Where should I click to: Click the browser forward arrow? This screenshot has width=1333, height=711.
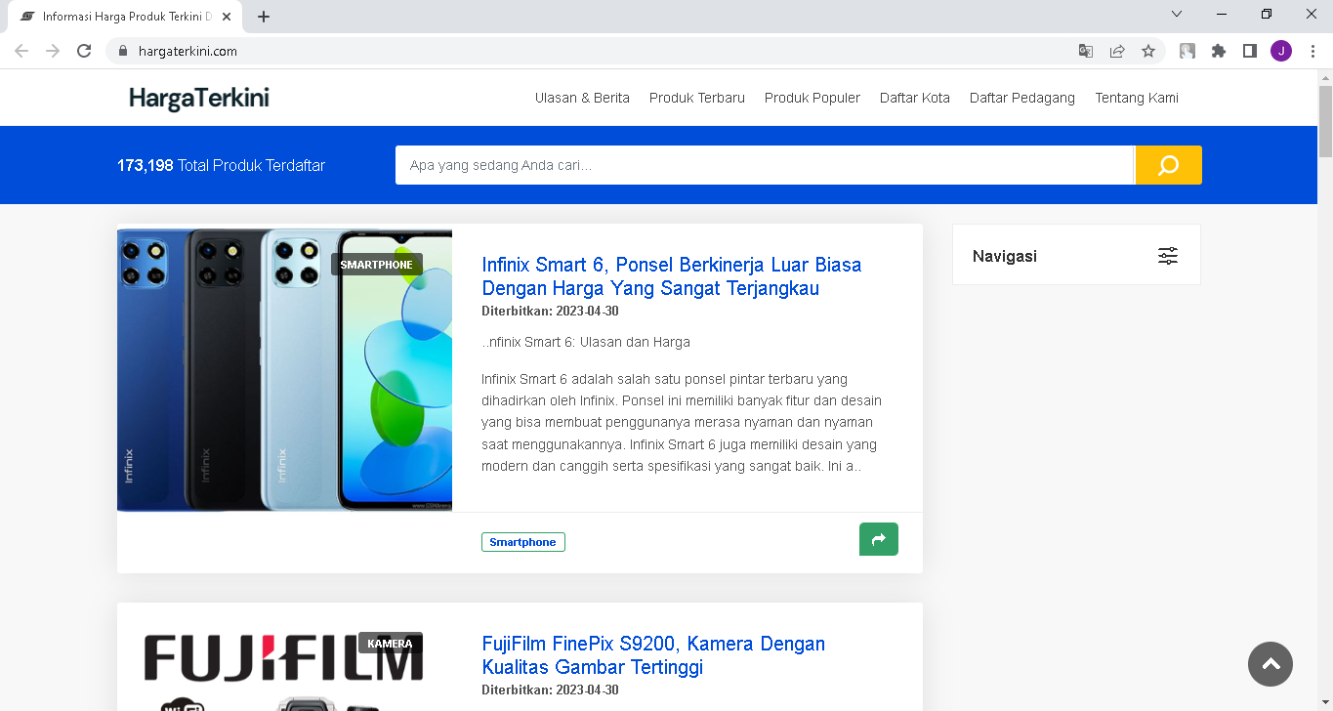pyautogui.click(x=53, y=51)
